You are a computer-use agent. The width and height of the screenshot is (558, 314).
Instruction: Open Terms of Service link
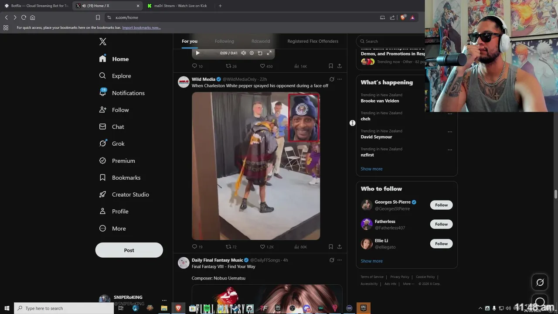(x=372, y=277)
